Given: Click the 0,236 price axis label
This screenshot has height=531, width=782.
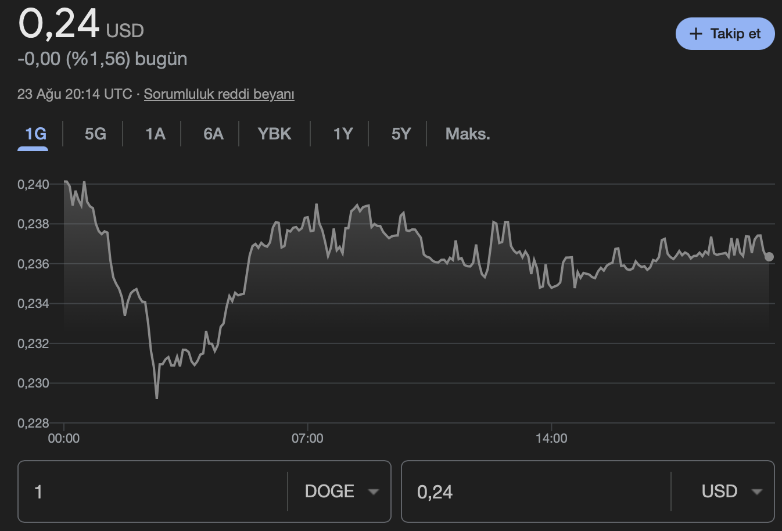Looking at the screenshot, I should tap(33, 264).
